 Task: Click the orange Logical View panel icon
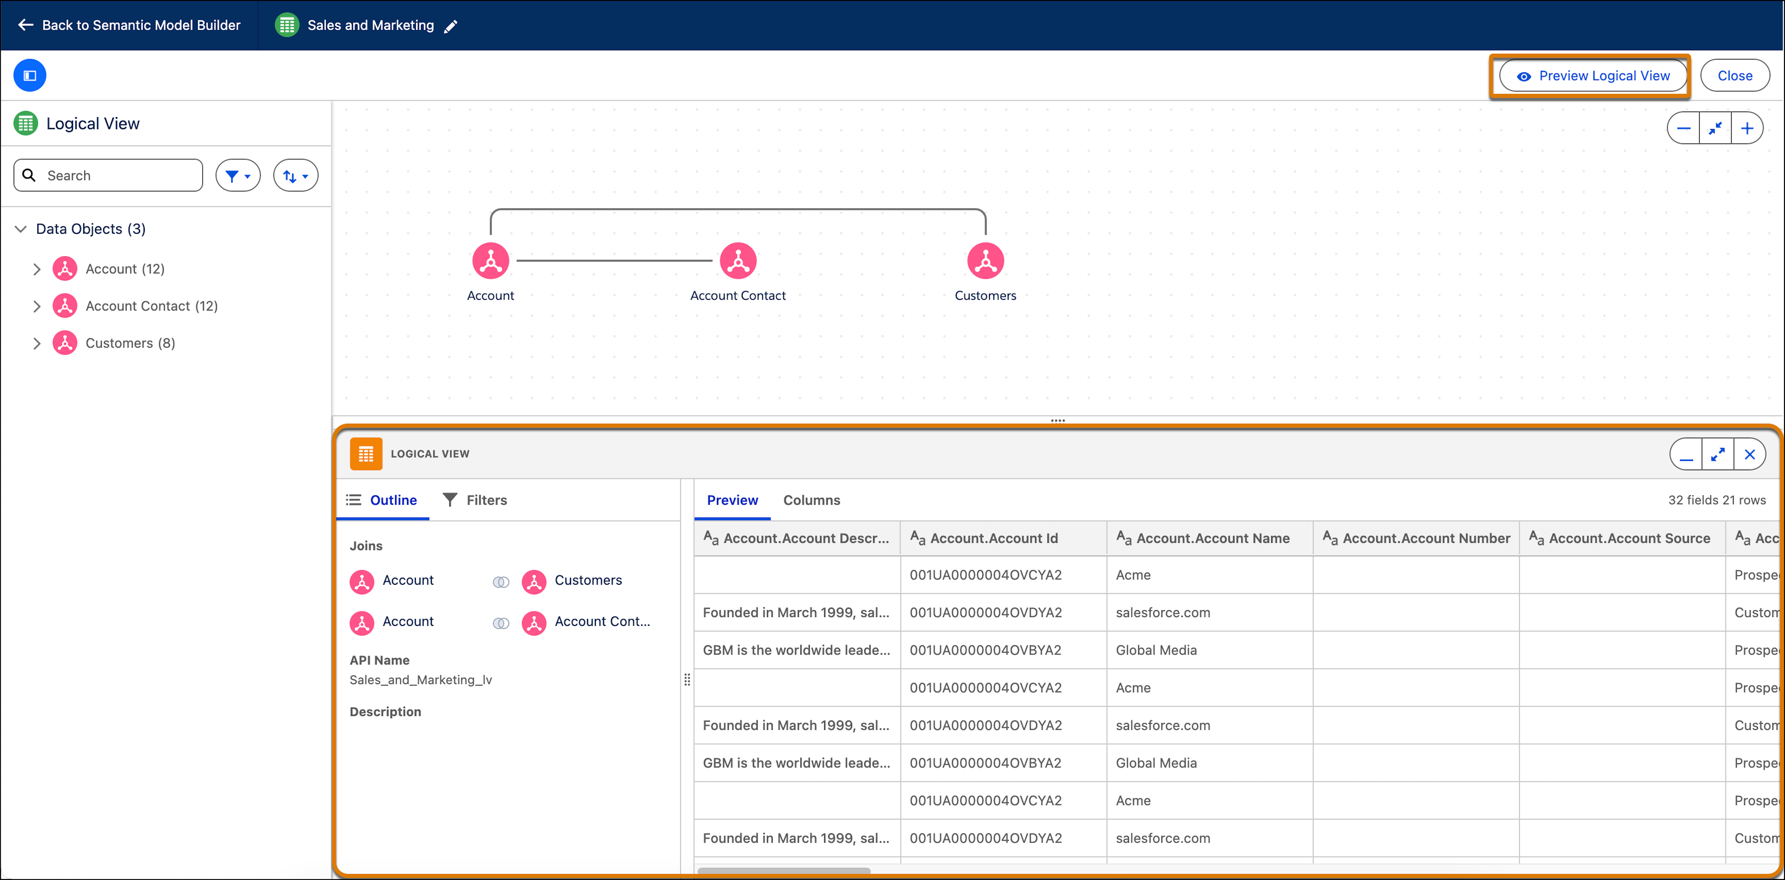click(366, 454)
